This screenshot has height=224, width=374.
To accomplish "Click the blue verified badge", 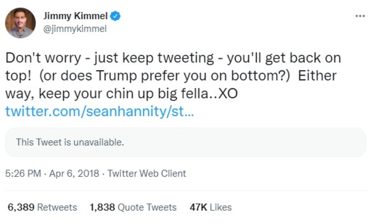I will pyautogui.click(x=116, y=16).
